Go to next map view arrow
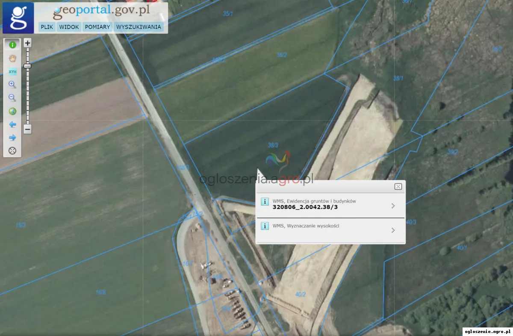513x336 pixels. 12,138
